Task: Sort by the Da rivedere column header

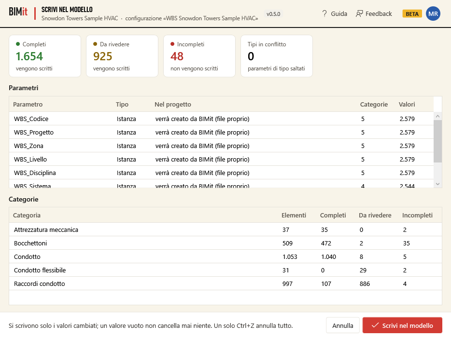Action: tap(375, 215)
